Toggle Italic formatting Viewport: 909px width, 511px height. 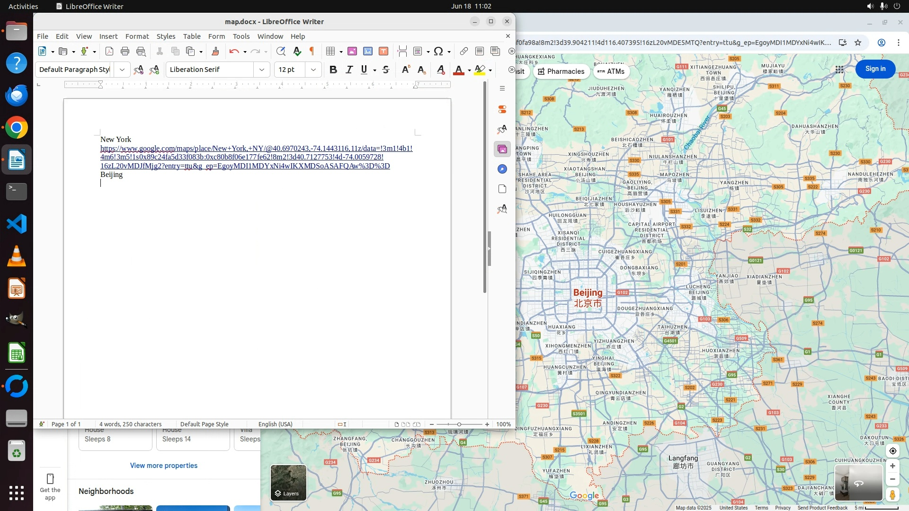(x=349, y=70)
